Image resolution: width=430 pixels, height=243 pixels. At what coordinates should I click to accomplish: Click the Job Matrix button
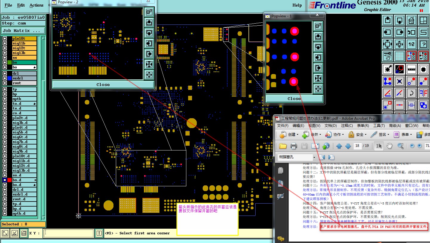click(x=23, y=30)
